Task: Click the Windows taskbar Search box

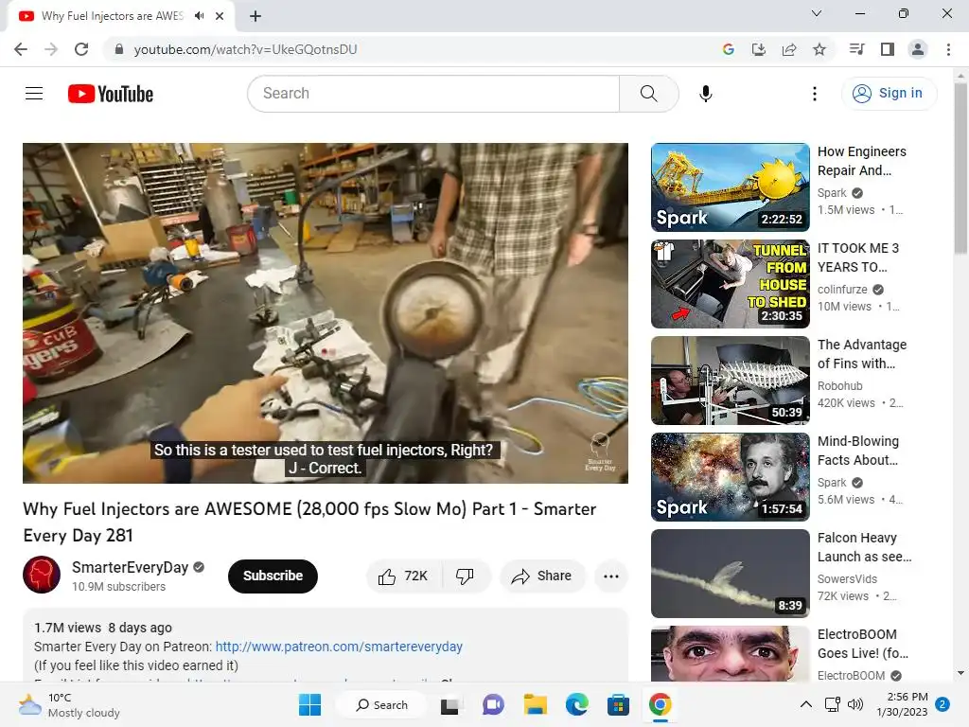Action: (x=381, y=704)
